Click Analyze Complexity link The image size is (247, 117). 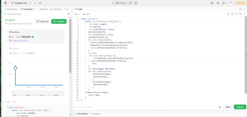point(18,41)
